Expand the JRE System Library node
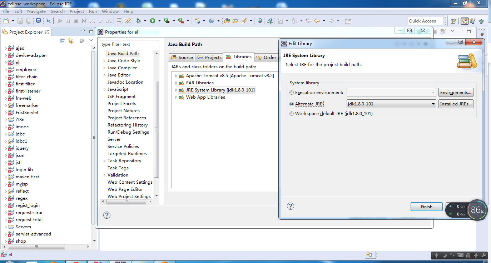The width and height of the screenshot is (491, 263). pyautogui.click(x=176, y=90)
